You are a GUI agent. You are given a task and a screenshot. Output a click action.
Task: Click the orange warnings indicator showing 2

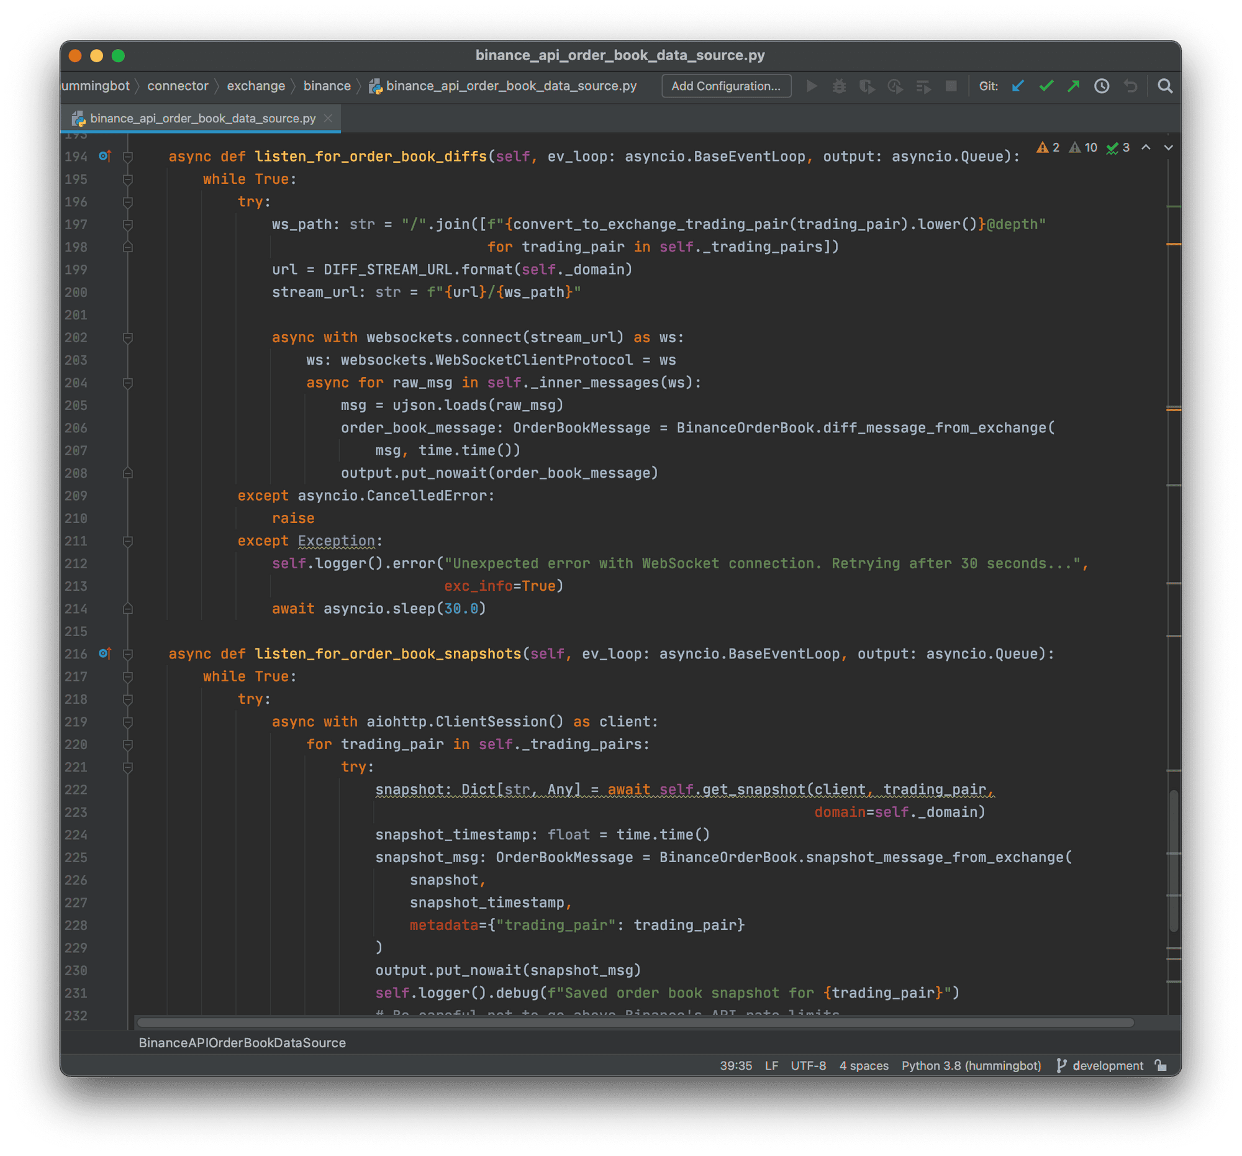tap(1048, 147)
